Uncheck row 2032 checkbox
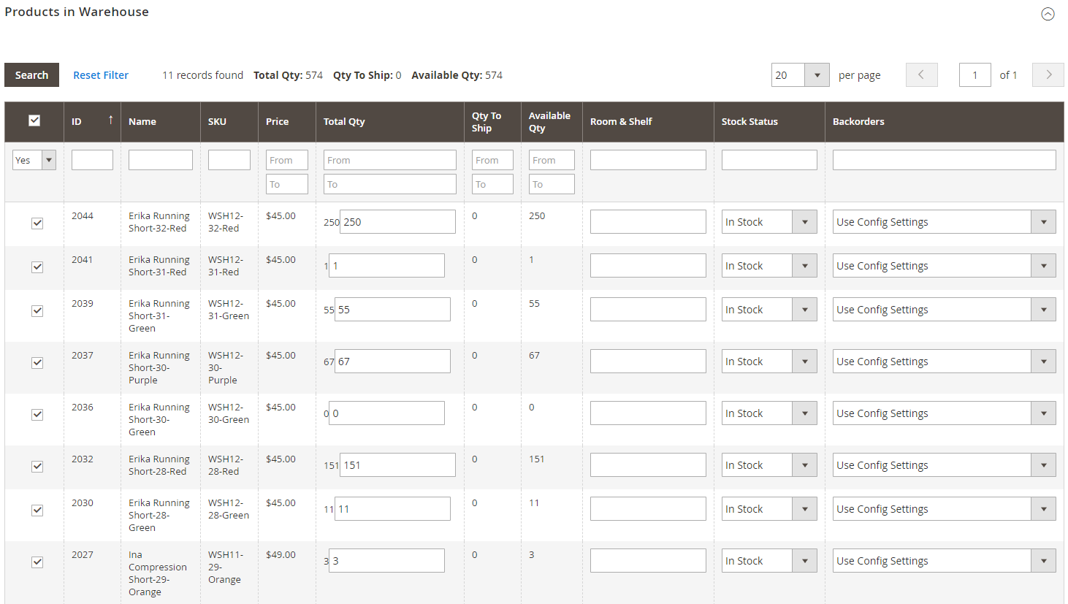Screen dimensions: 1068x604 [37, 466]
